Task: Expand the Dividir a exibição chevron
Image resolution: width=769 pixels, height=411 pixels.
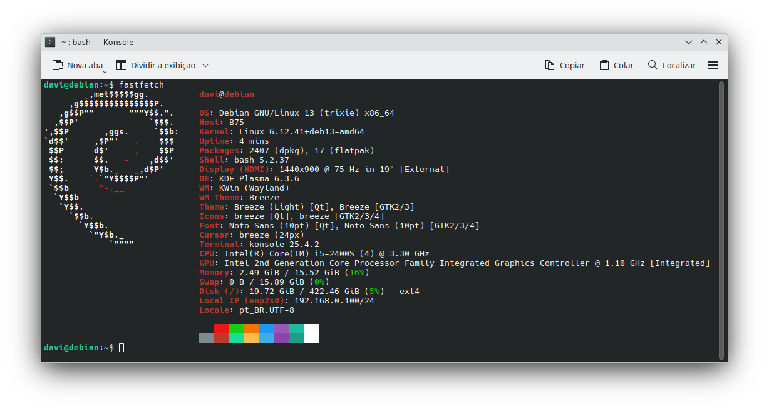Action: point(205,65)
